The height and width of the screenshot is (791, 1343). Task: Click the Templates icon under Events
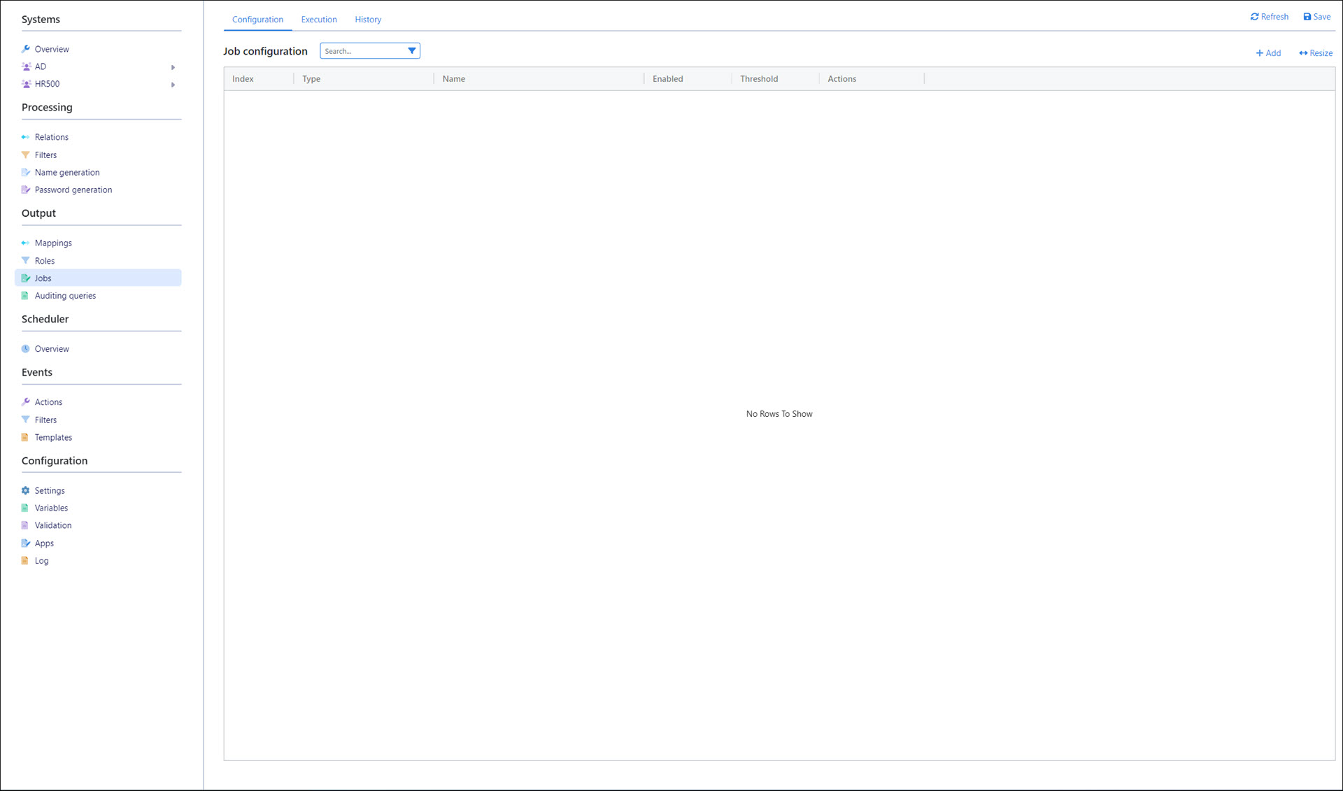click(x=25, y=437)
